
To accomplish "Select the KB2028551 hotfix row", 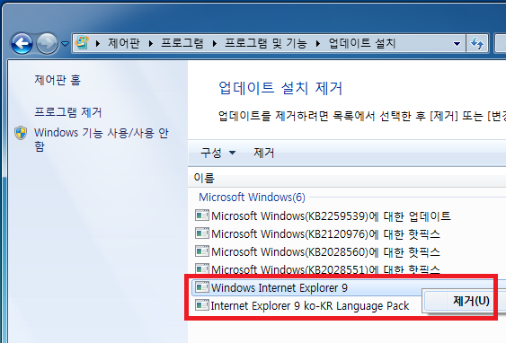I will click(317, 269).
